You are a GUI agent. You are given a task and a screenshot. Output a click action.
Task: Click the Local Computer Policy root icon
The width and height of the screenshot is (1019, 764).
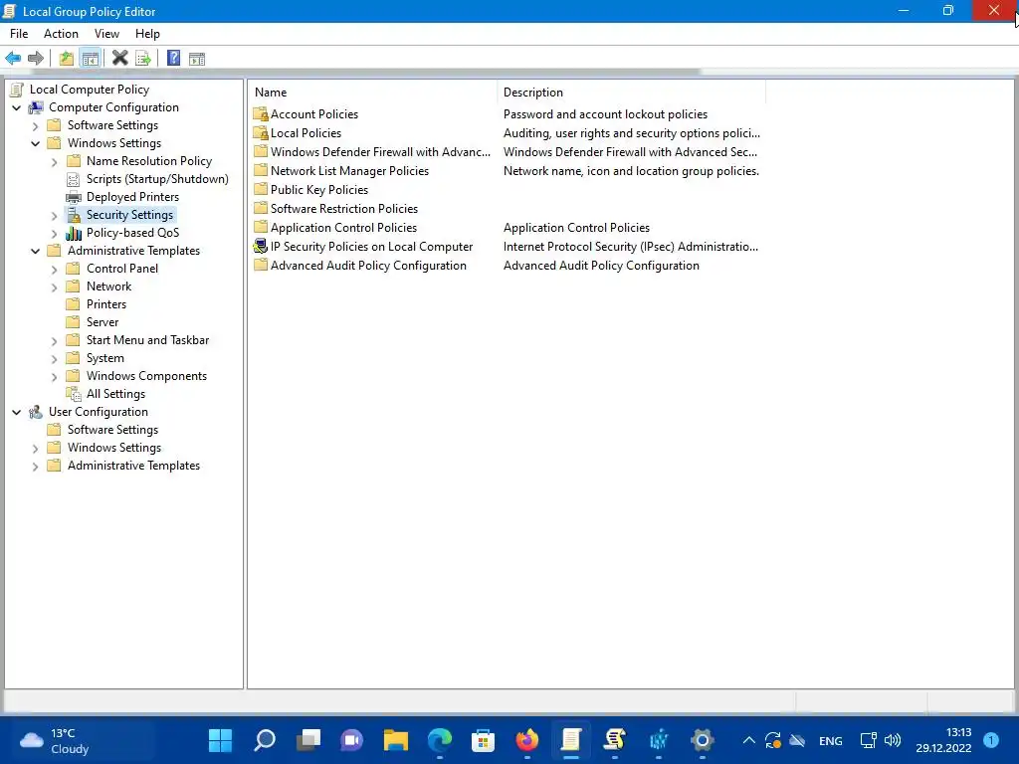(18, 90)
